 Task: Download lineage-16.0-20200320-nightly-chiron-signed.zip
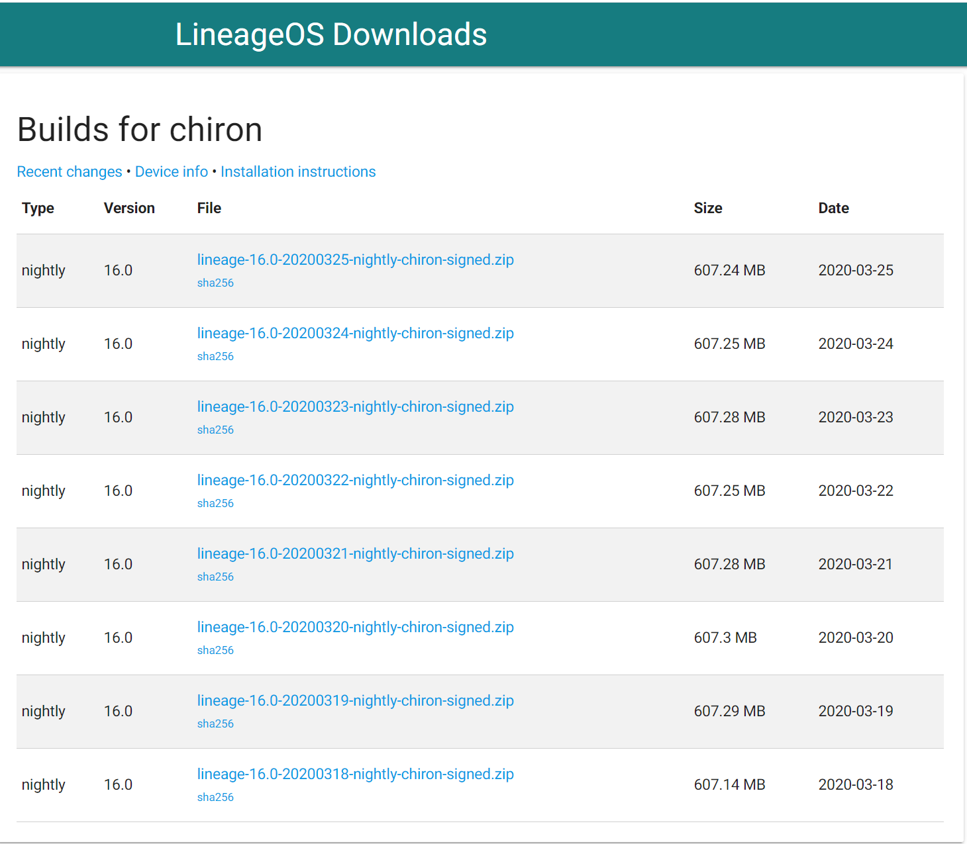(356, 628)
